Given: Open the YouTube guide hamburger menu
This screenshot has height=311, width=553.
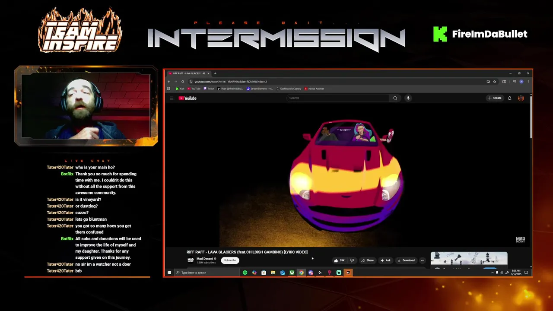Looking at the screenshot, I should pyautogui.click(x=172, y=98).
